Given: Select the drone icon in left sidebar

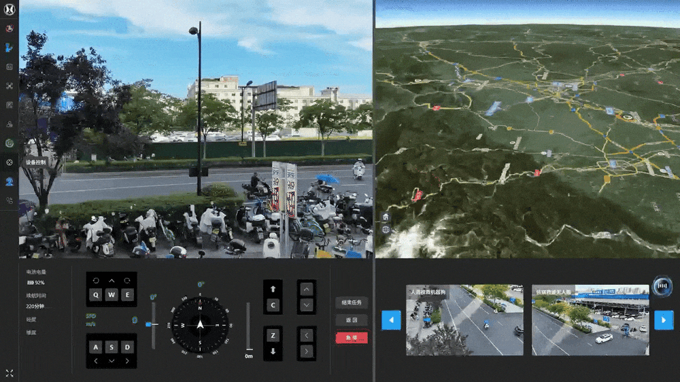Looking at the screenshot, I should click(10, 86).
